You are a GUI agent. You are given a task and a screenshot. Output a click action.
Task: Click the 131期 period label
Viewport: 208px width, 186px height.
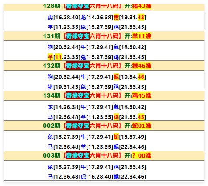click(52, 36)
